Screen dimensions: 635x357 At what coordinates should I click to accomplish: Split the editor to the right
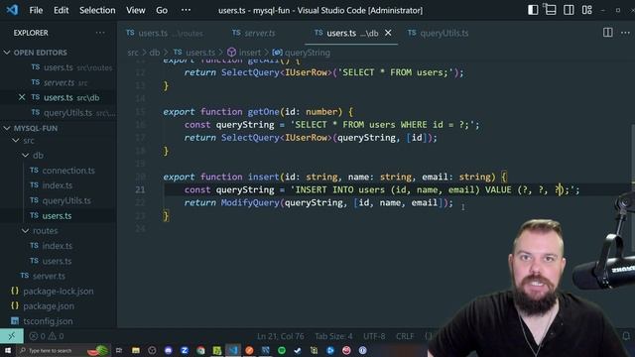(607, 33)
